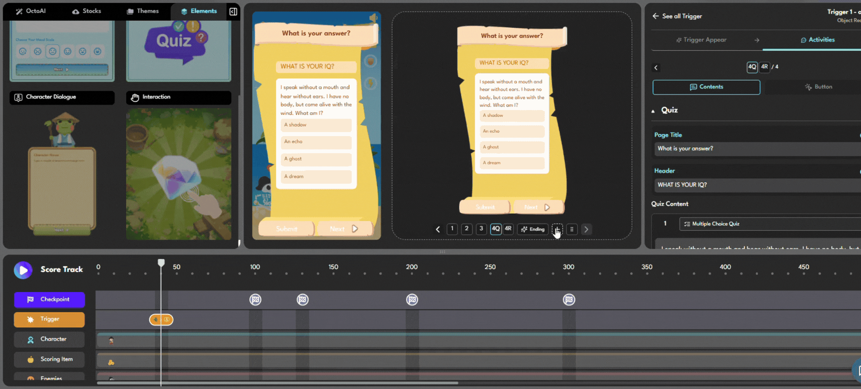Select the 4R page in the canvas pager
The image size is (861, 389).
pyautogui.click(x=508, y=229)
